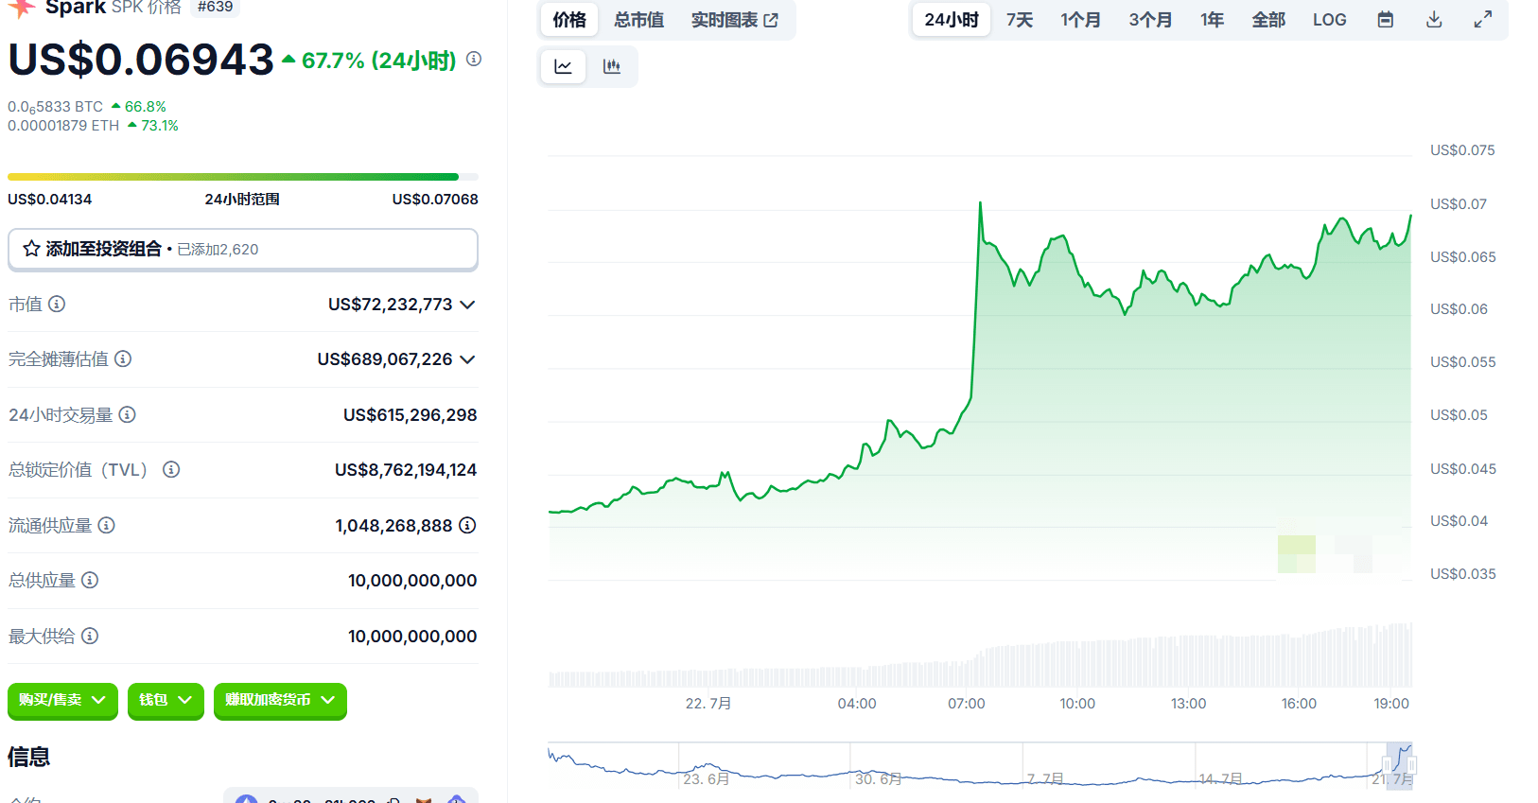1538x803 pixels.
Task: Select the 1年 time range
Action: (1212, 20)
